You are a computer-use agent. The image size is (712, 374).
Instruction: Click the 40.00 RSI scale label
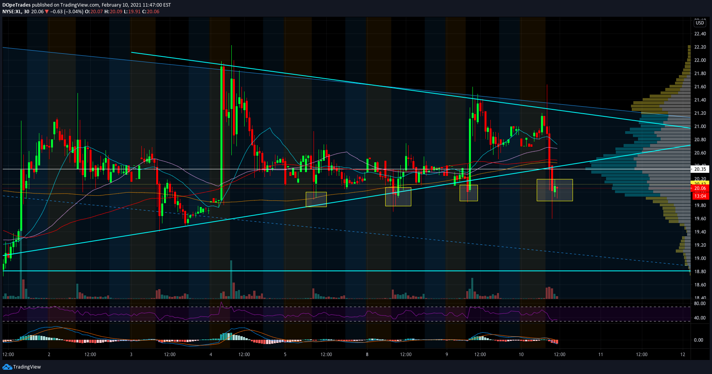pyautogui.click(x=700, y=318)
